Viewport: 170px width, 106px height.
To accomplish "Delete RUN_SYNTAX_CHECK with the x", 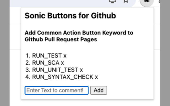I will point(96,77).
